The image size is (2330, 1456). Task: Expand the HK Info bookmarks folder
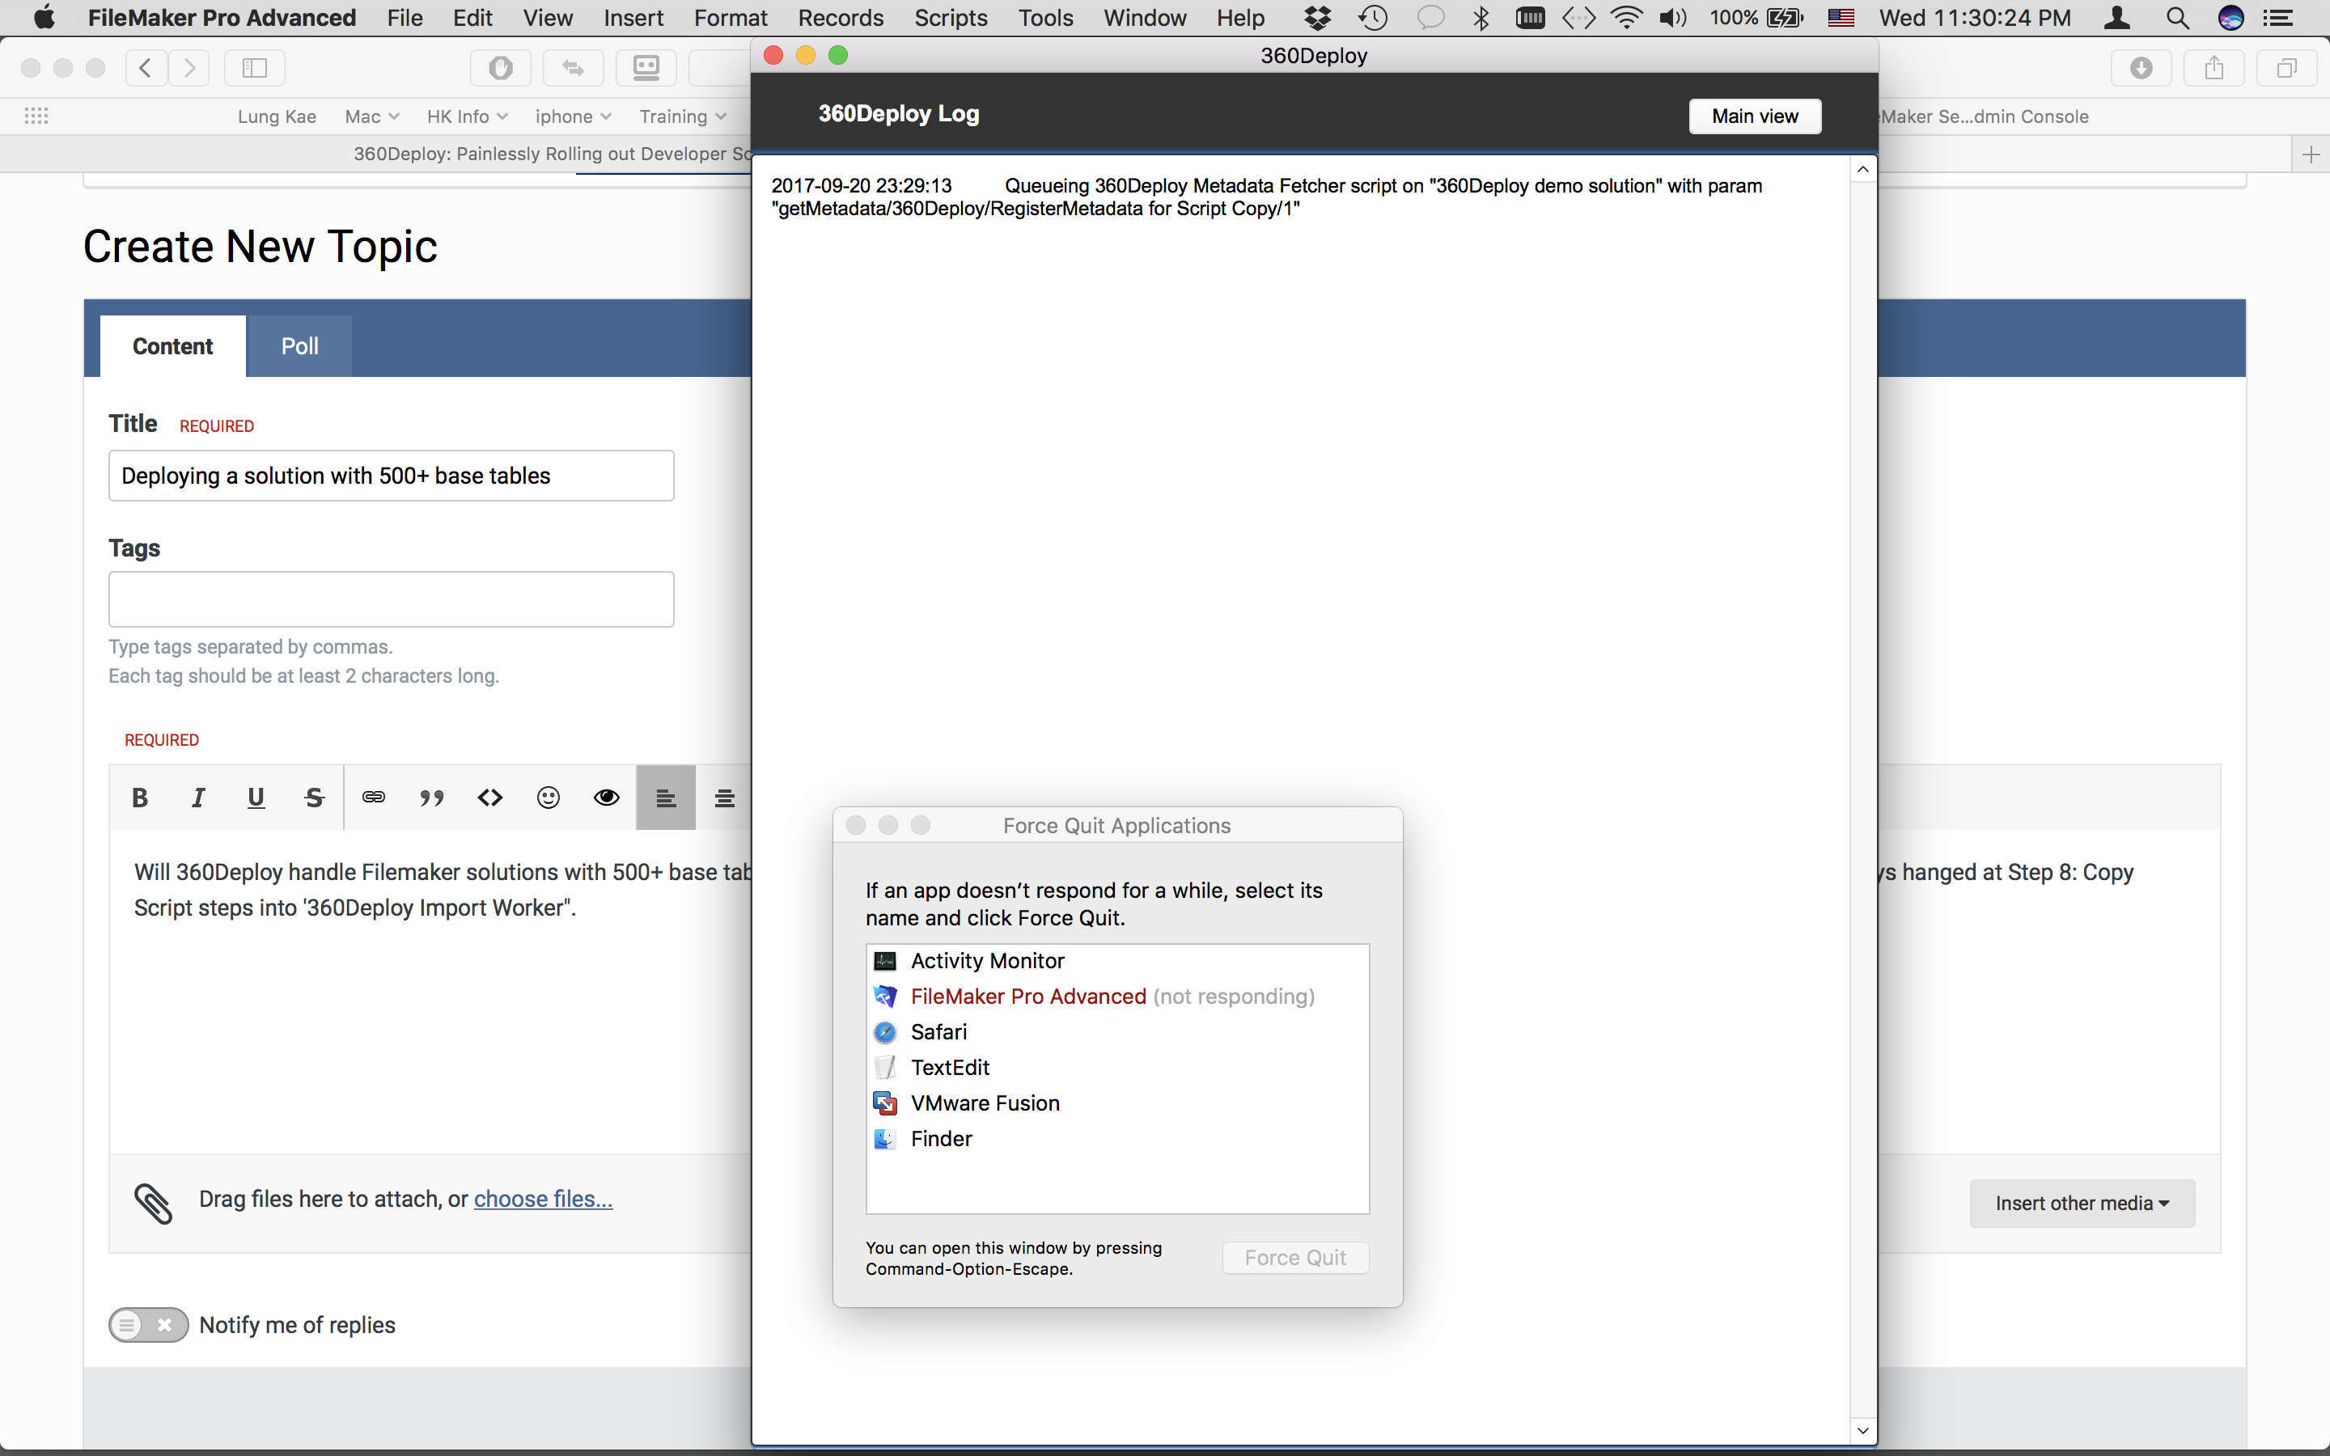(467, 116)
